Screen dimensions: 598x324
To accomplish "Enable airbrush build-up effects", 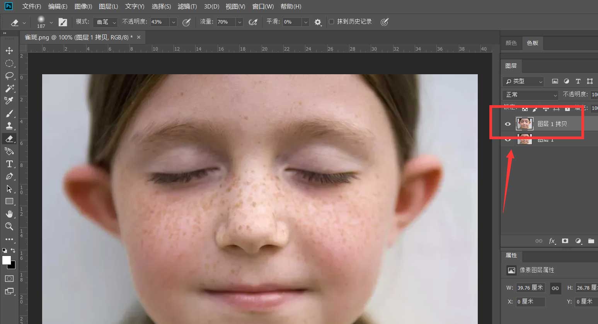I will [x=253, y=22].
